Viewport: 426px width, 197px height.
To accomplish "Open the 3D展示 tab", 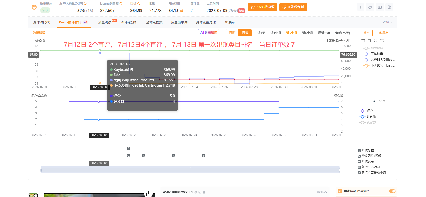I will pos(230,22).
